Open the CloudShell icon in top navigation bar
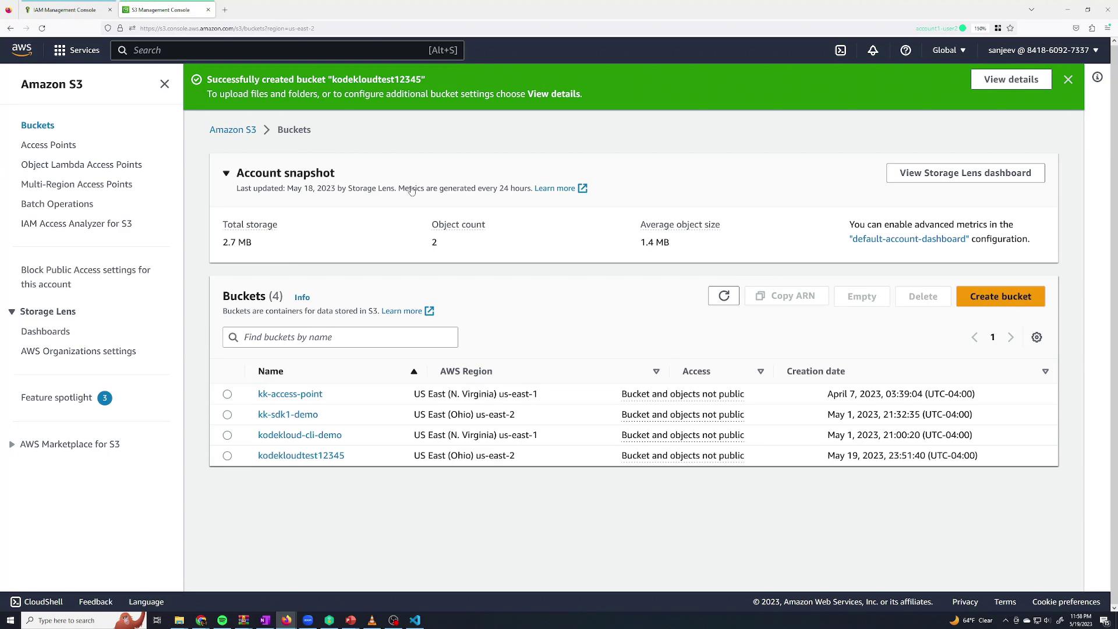The width and height of the screenshot is (1118, 629). pyautogui.click(x=840, y=50)
